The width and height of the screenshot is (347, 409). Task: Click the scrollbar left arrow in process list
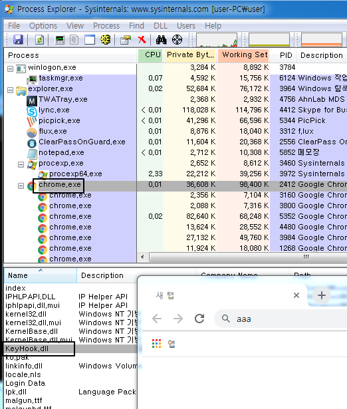[x=142, y=257]
